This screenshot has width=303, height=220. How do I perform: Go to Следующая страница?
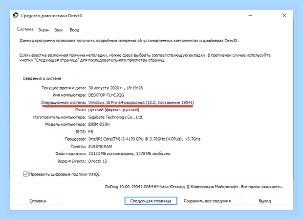pos(151,201)
